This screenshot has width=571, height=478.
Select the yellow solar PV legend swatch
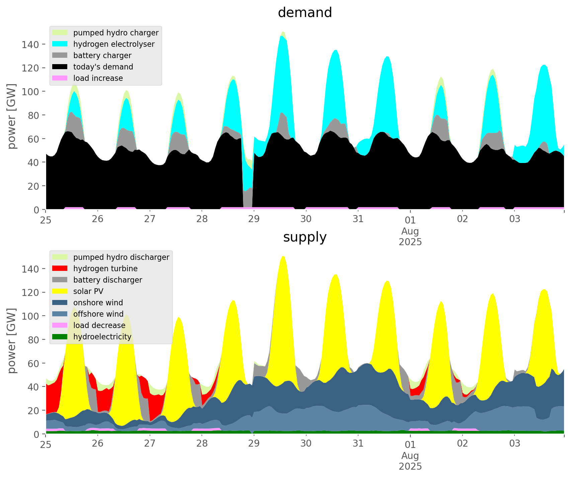[x=60, y=291]
